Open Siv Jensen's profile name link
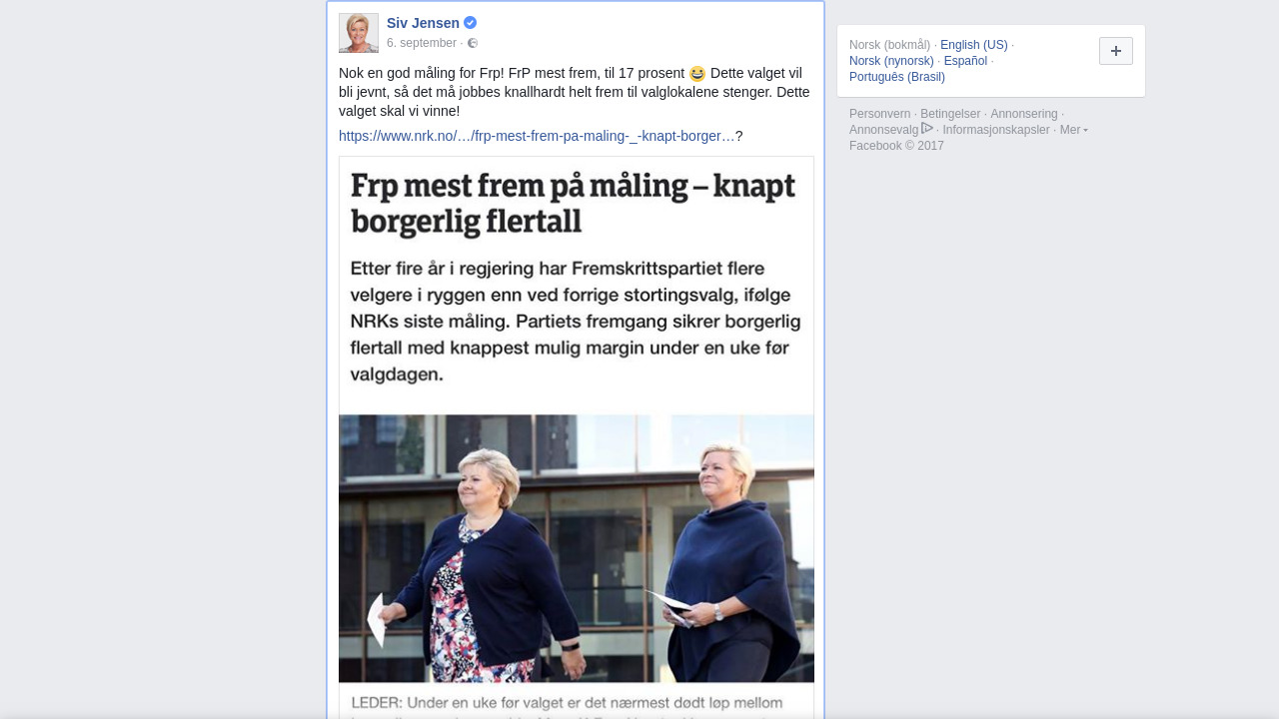The image size is (1279, 719). [423, 23]
